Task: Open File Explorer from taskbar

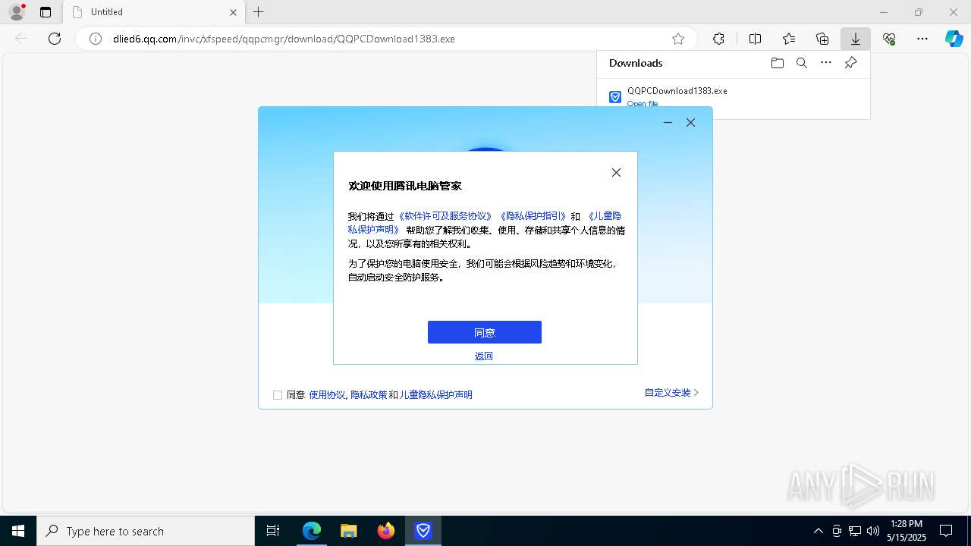Action: [348, 531]
